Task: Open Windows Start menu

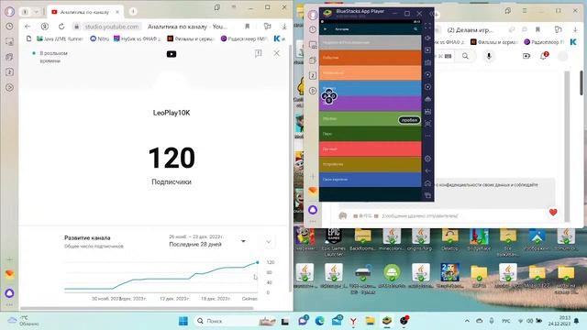Action: [x=183, y=321]
